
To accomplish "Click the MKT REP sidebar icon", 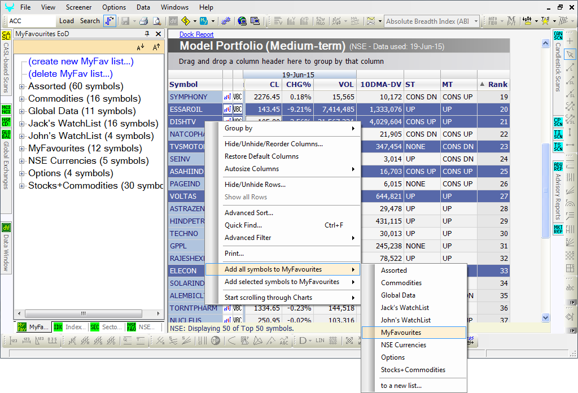I will (558, 229).
